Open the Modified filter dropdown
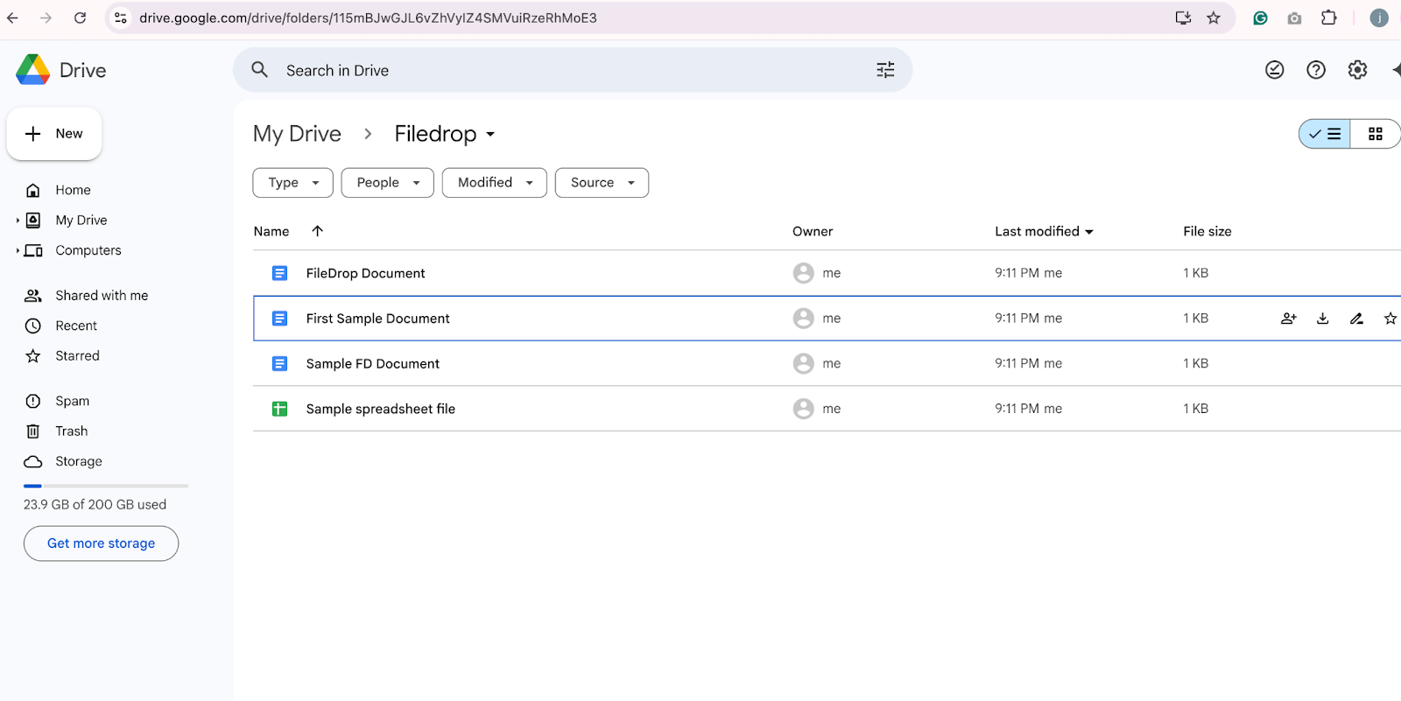The height and width of the screenshot is (701, 1401). tap(494, 183)
